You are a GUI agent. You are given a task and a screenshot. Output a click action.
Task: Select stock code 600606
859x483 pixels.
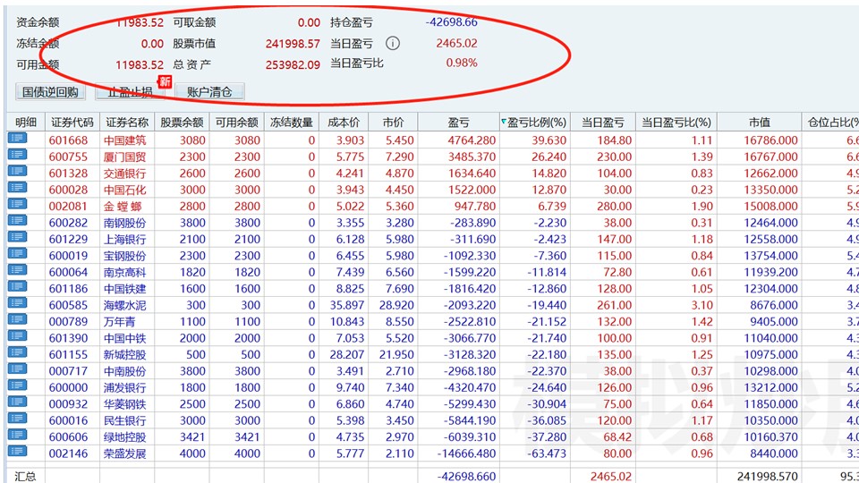(x=68, y=437)
